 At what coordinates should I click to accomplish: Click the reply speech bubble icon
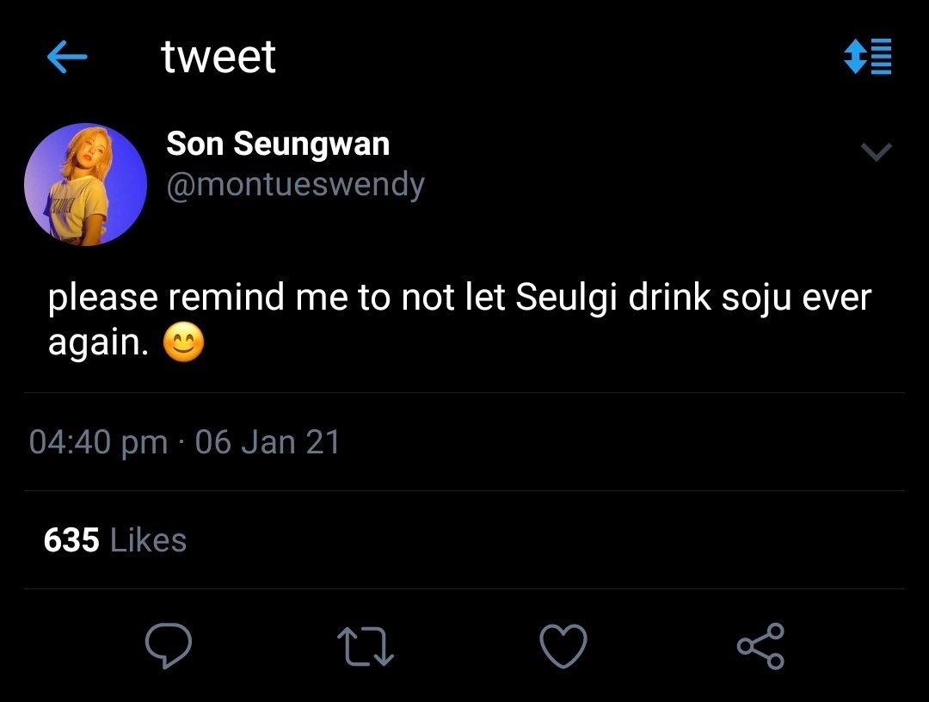click(169, 646)
